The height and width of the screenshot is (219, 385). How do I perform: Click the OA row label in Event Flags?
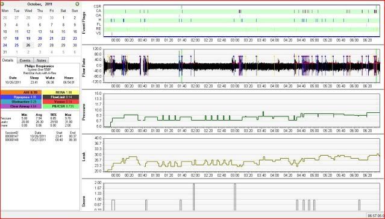point(99,15)
